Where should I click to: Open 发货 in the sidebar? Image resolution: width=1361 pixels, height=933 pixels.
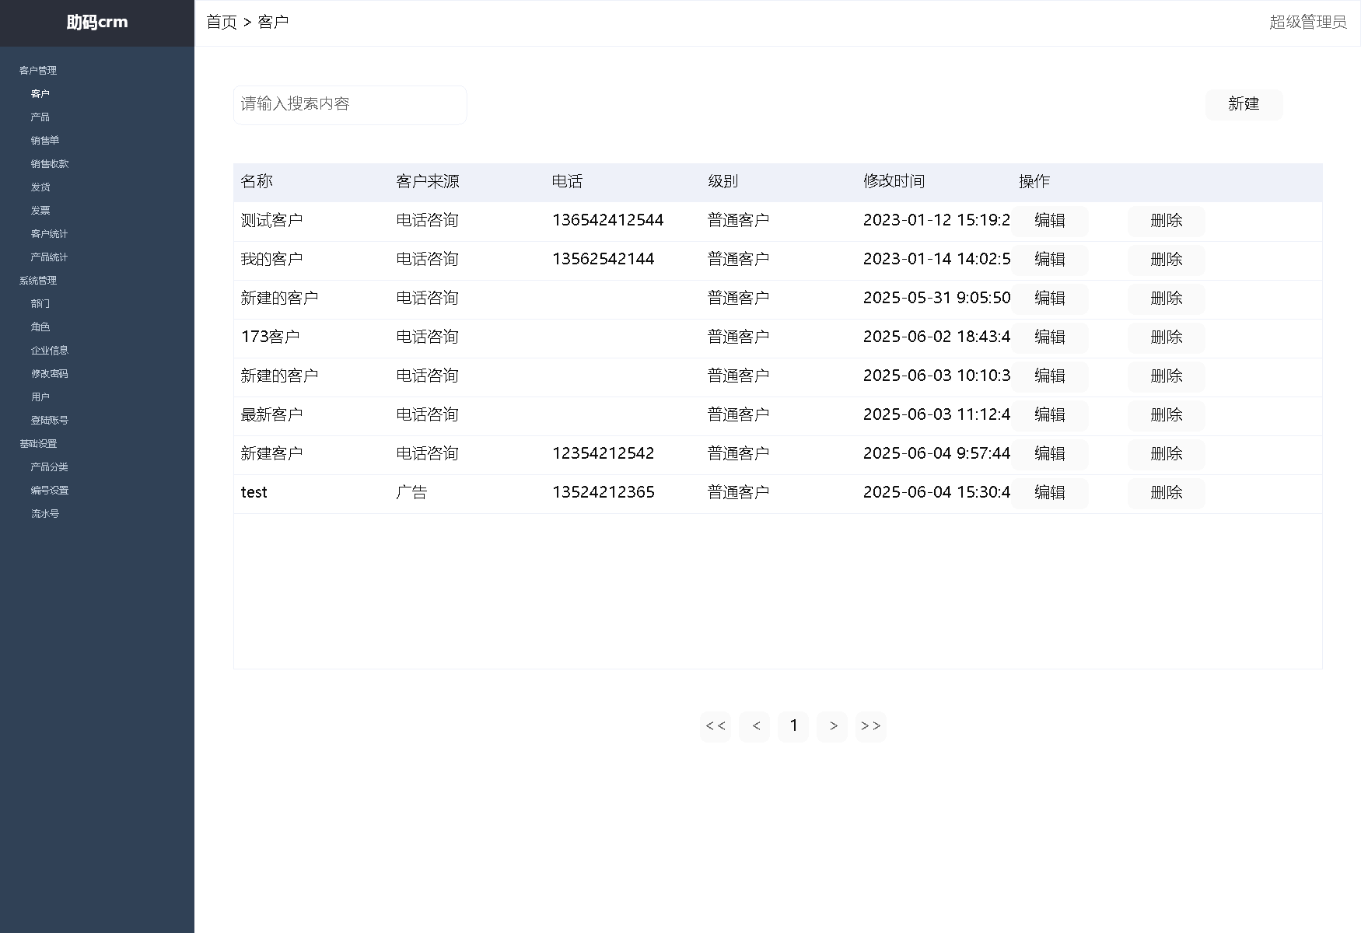[x=40, y=187]
